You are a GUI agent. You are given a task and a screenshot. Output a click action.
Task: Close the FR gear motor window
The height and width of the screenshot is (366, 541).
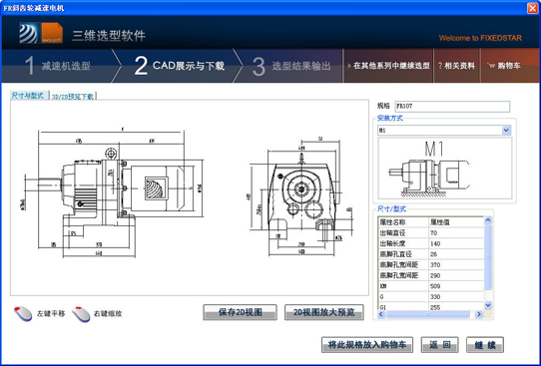532,8
